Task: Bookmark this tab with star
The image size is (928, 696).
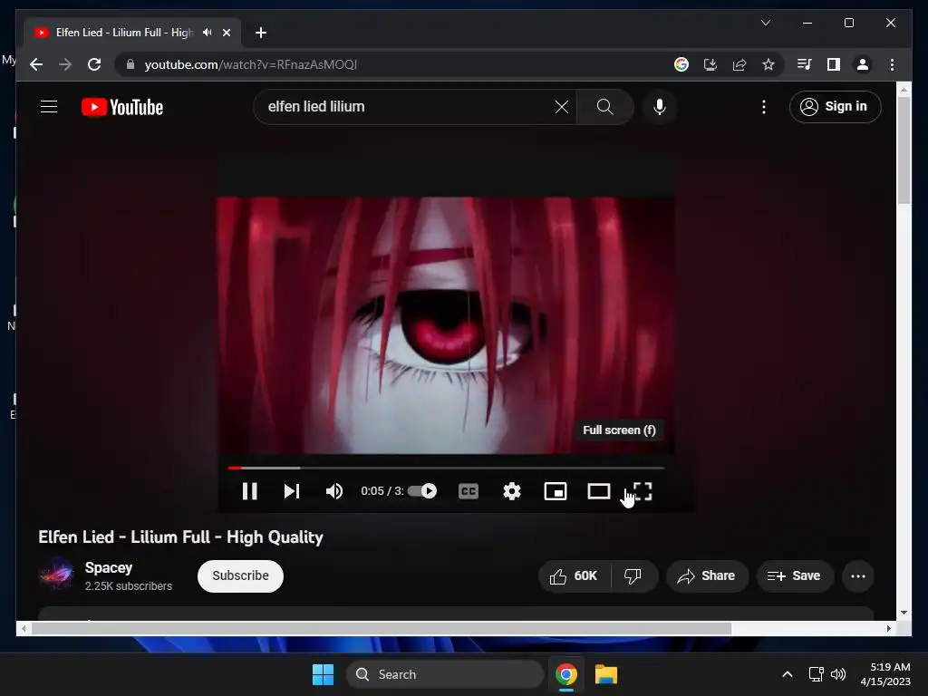Action: [768, 64]
